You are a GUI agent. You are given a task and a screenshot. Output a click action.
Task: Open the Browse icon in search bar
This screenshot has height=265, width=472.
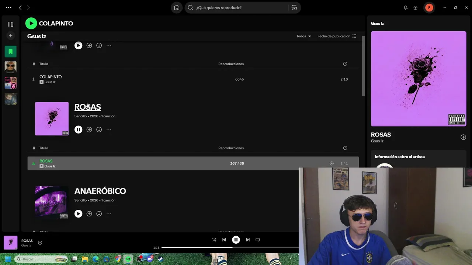(294, 7)
